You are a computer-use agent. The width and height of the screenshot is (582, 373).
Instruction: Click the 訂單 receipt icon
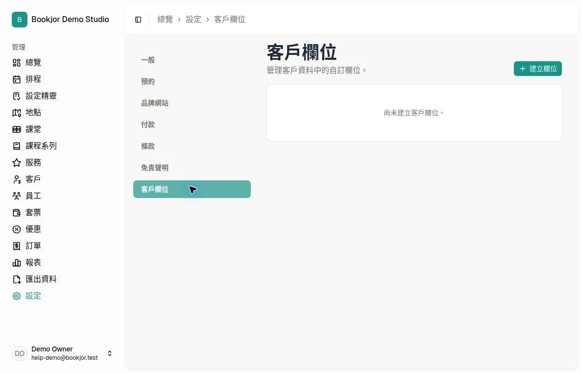[17, 246]
